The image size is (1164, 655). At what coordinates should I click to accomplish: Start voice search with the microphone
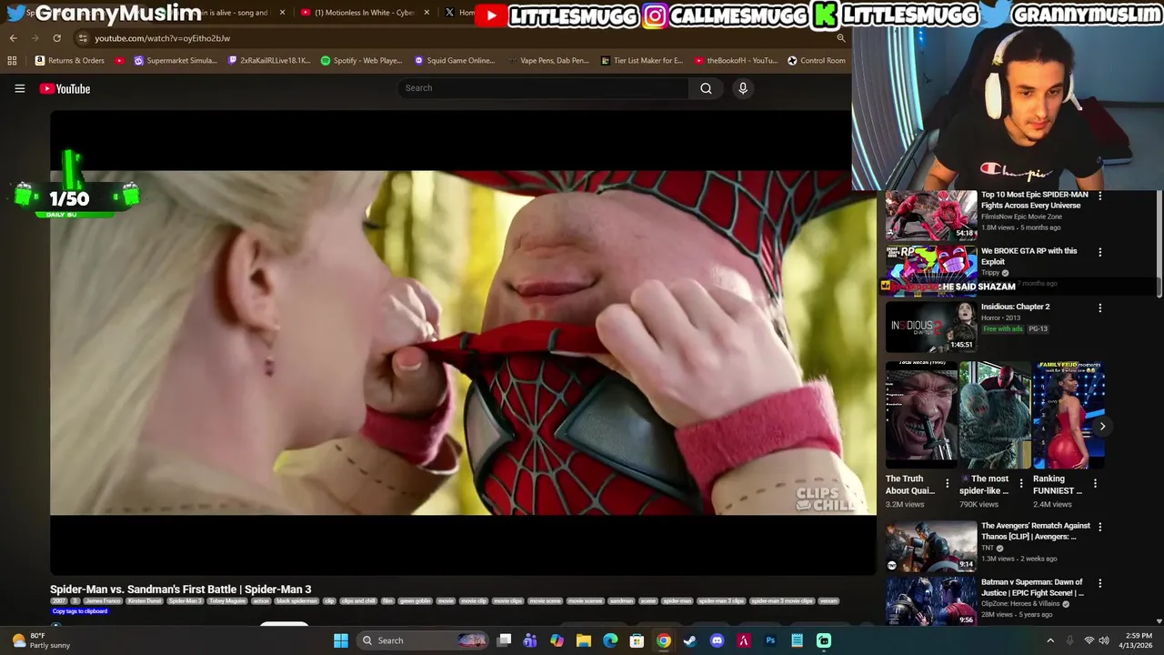(x=743, y=88)
